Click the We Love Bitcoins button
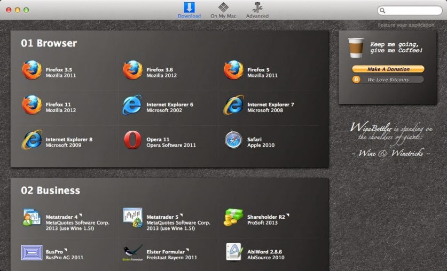The width and height of the screenshot is (447, 271). click(x=388, y=79)
